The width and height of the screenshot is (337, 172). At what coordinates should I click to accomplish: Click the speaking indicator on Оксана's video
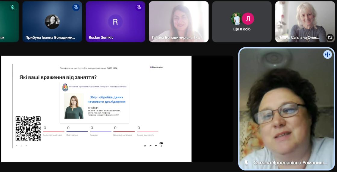pos(328,55)
